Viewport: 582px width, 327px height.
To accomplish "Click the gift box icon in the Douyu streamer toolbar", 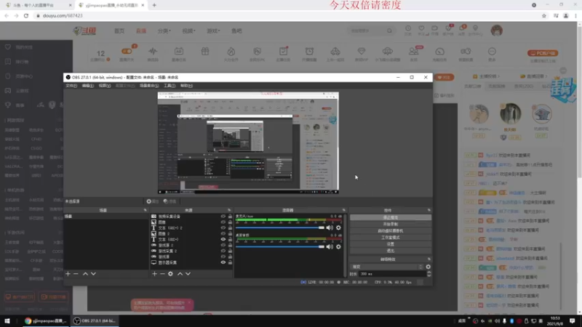I will point(205,52).
